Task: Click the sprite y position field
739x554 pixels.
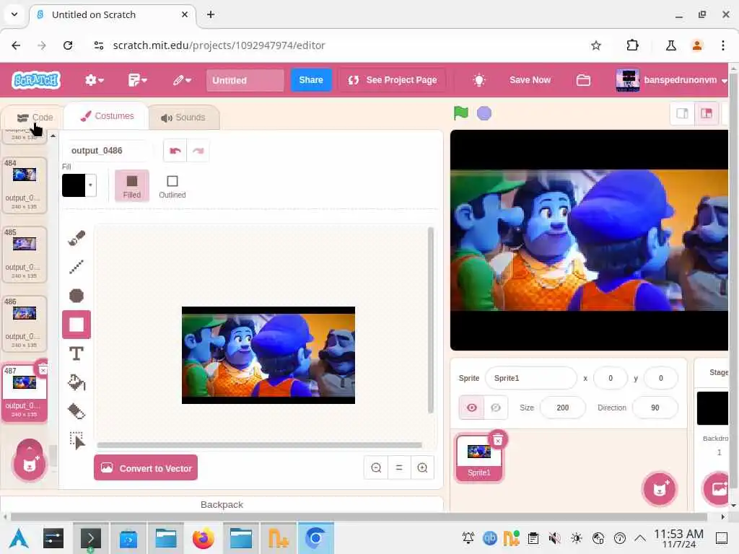Action: pyautogui.click(x=661, y=378)
